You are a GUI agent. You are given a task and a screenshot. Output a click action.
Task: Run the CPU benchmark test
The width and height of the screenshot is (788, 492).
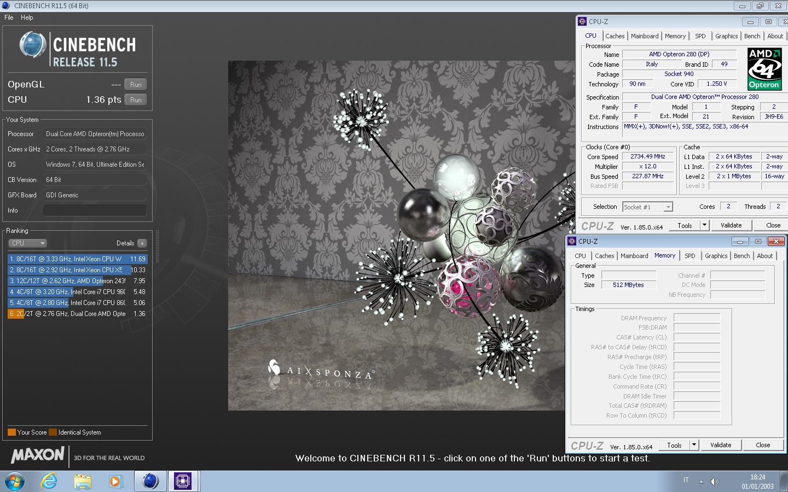click(136, 100)
